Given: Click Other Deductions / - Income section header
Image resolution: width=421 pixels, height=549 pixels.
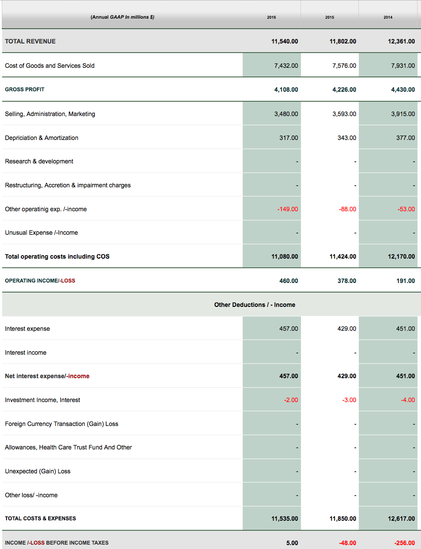Looking at the screenshot, I should click(255, 305).
